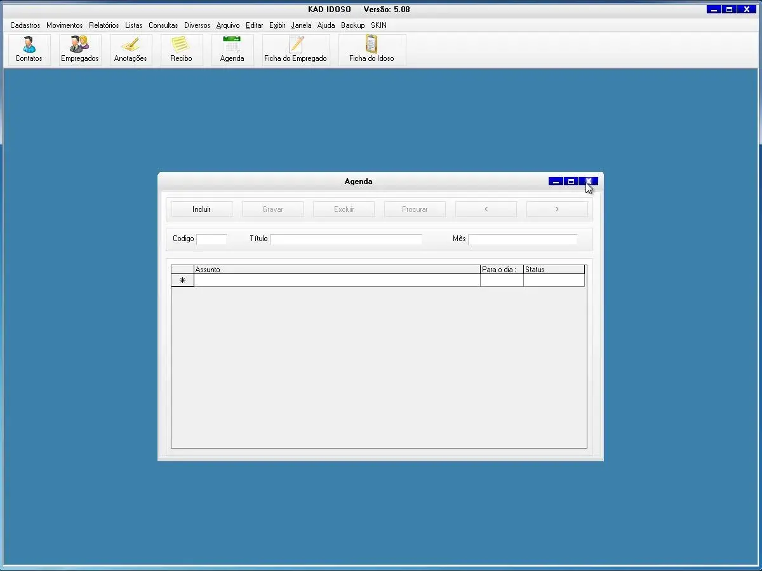Open the SKIN menu
762x571 pixels.
pyautogui.click(x=378, y=25)
